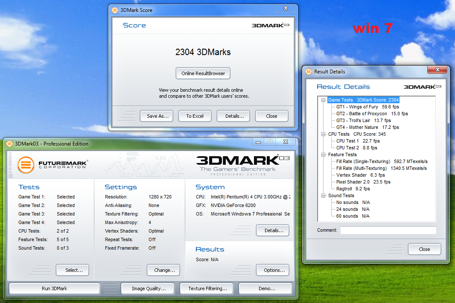Click the Resolution value 1280 x 720

click(x=160, y=197)
